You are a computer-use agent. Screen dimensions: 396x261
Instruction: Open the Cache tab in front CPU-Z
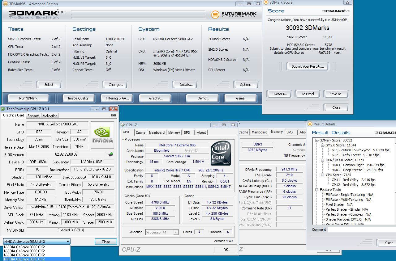140,133
